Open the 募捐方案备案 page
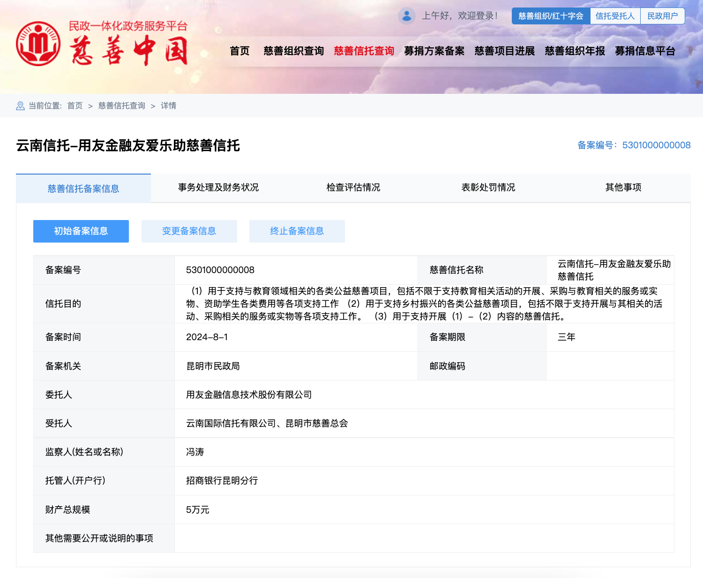Screen dimensions: 703x578 tap(434, 51)
